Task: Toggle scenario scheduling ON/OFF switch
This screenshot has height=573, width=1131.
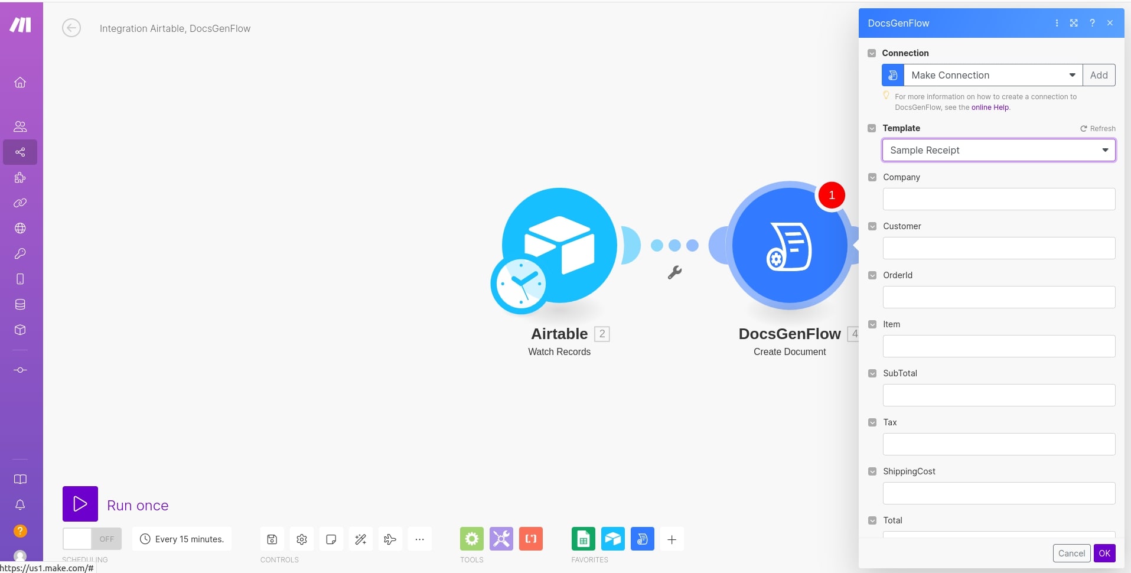Action: 92,539
